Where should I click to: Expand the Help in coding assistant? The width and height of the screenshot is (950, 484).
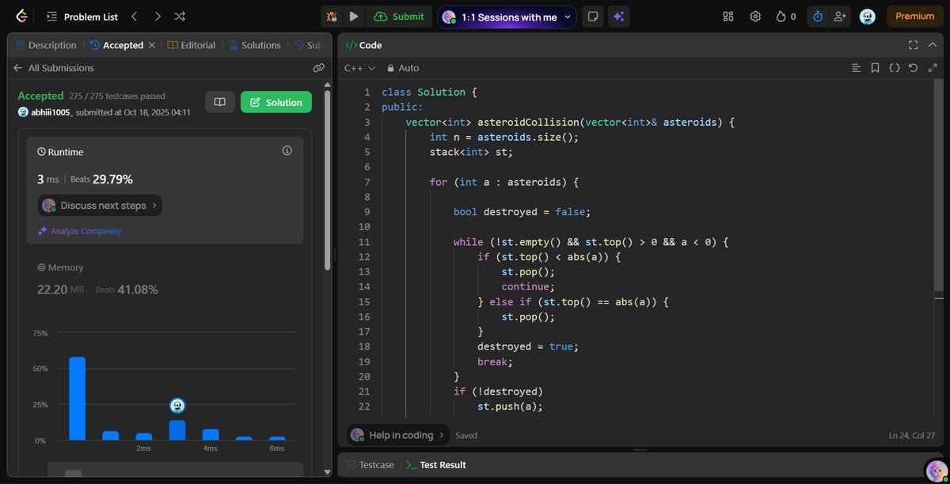(x=398, y=435)
